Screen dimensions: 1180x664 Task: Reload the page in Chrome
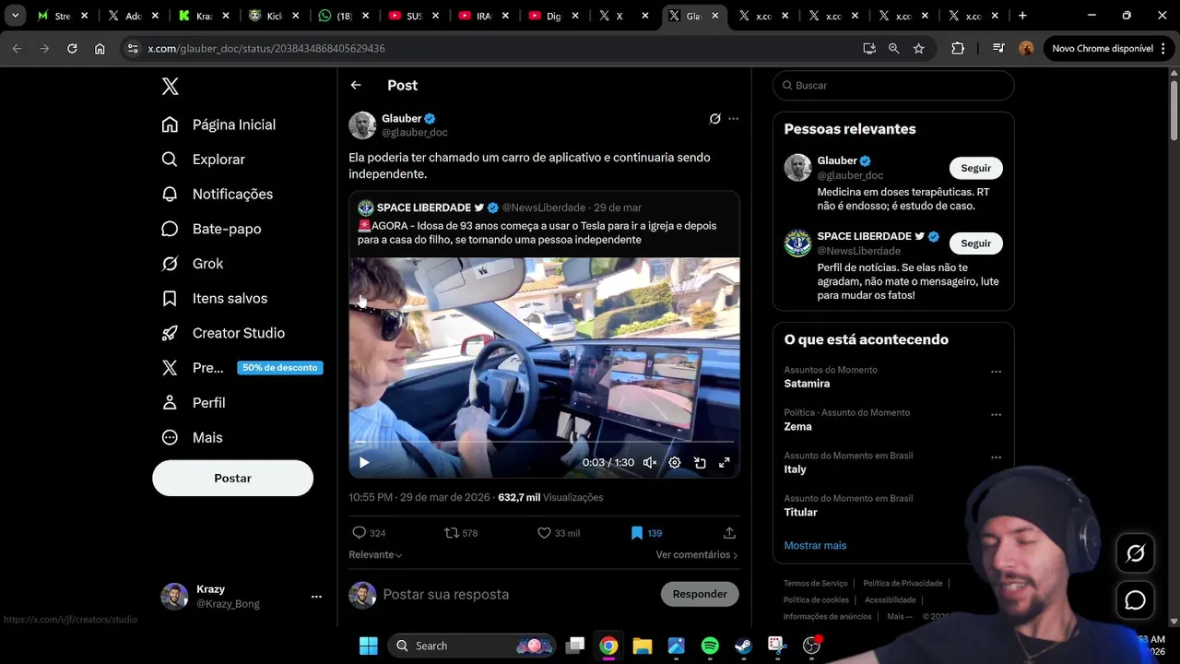pyautogui.click(x=72, y=49)
